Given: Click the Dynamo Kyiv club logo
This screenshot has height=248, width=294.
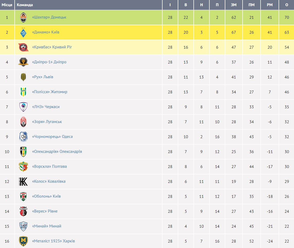Looking at the screenshot, I should pyautogui.click(x=23, y=32).
